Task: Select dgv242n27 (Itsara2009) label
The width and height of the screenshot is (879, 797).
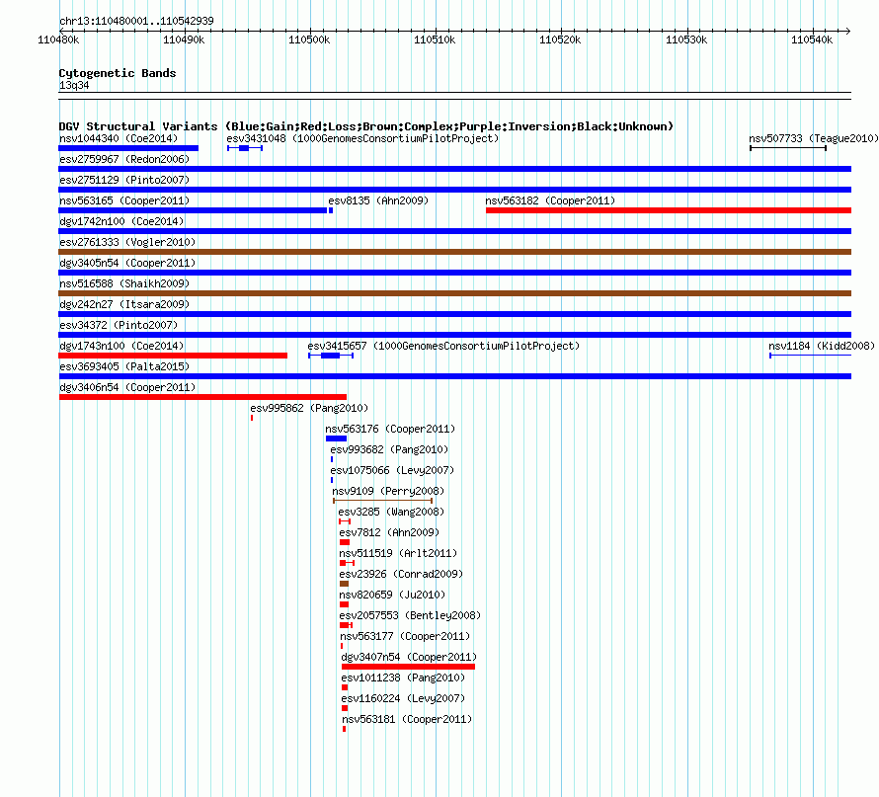Action: coord(124,304)
